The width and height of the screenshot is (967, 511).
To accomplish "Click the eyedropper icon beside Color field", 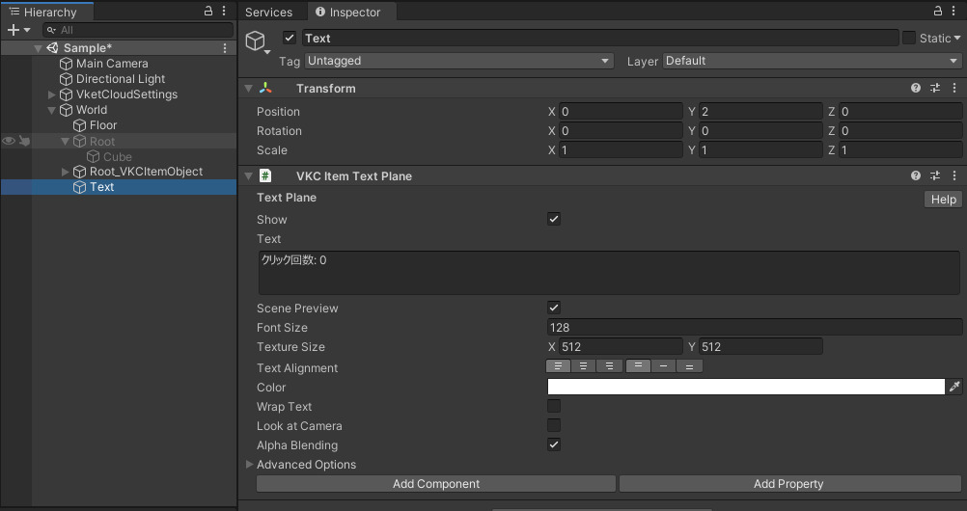I will coord(954,387).
